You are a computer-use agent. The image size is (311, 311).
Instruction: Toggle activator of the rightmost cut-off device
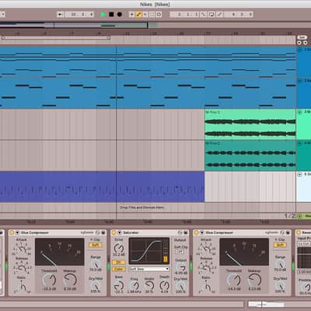click(299, 232)
